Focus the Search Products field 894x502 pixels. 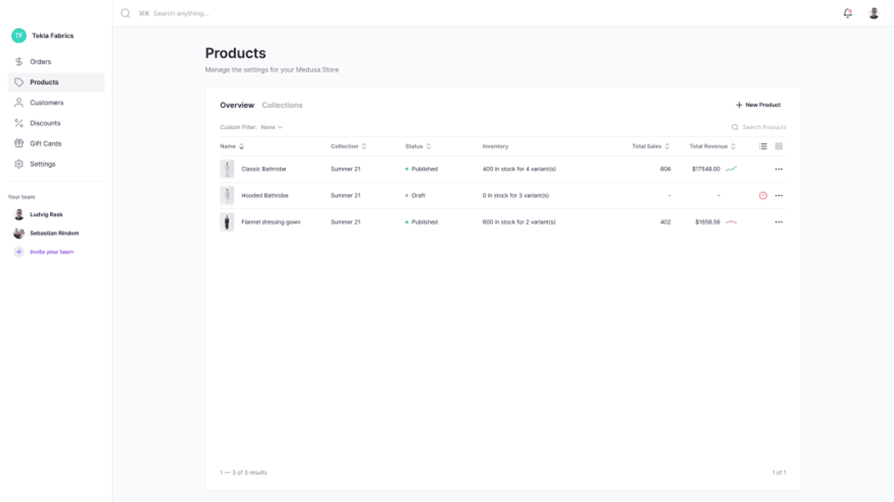click(x=764, y=128)
